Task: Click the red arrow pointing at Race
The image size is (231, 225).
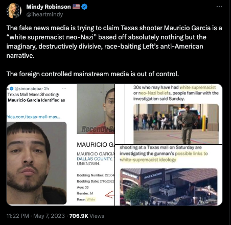Action: [x=109, y=194]
